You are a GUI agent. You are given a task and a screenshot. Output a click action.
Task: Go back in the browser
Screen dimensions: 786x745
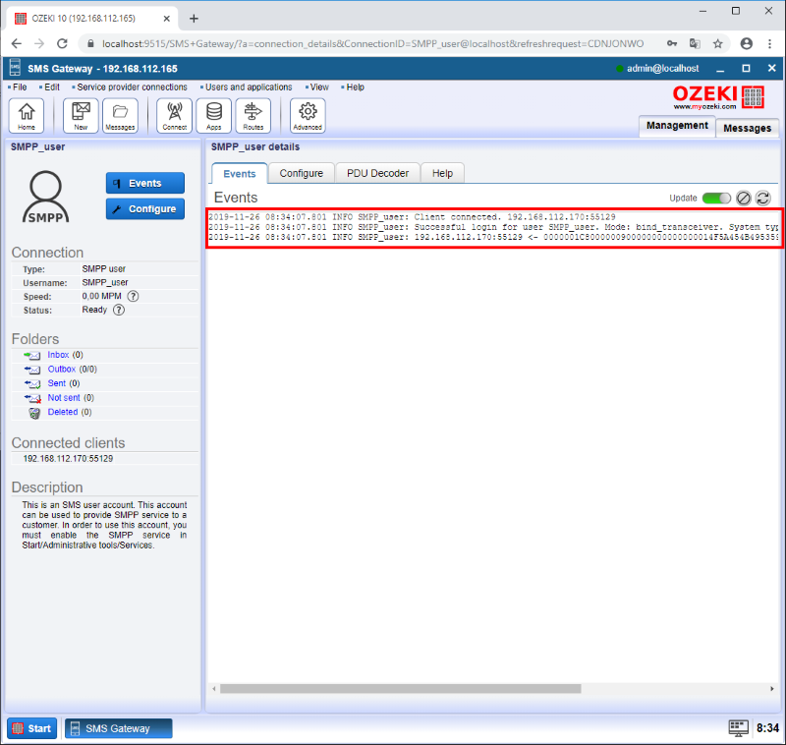pos(16,43)
